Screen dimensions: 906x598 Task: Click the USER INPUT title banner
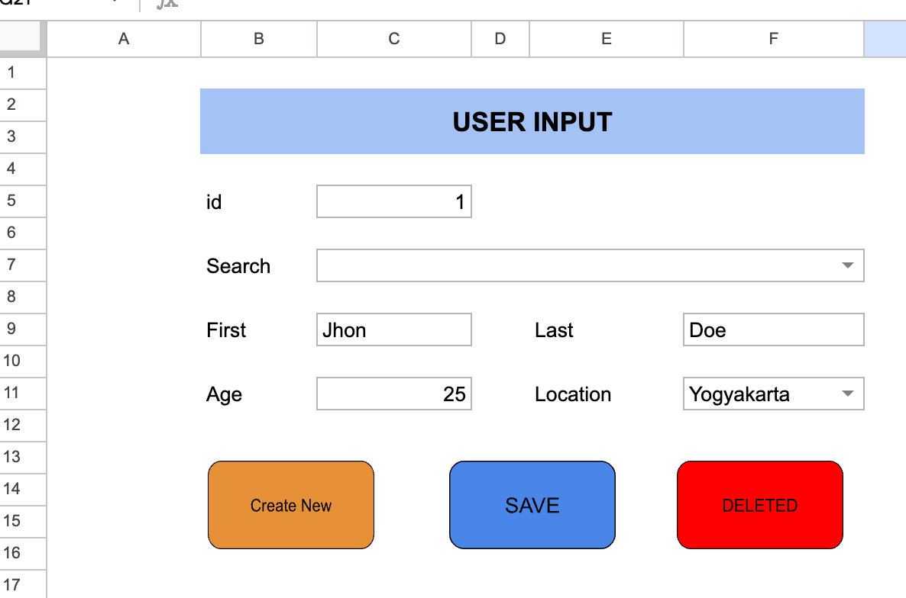click(532, 121)
